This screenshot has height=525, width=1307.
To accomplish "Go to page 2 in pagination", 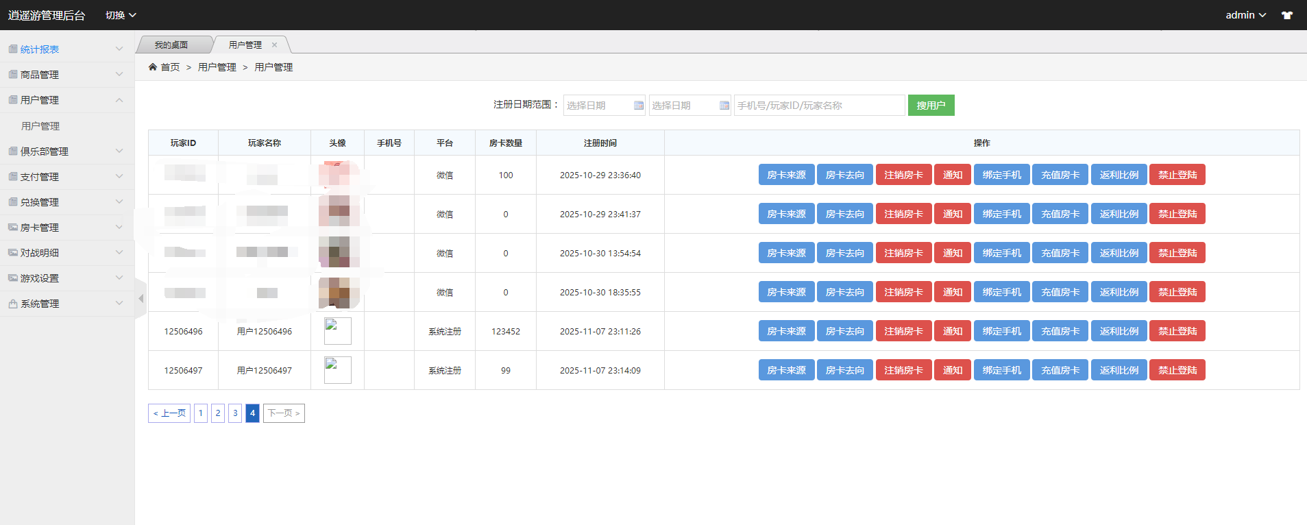I will click(218, 413).
